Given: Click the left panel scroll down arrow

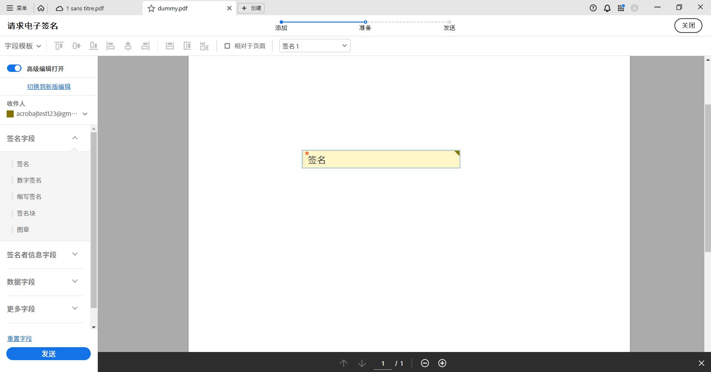Looking at the screenshot, I should point(94,327).
